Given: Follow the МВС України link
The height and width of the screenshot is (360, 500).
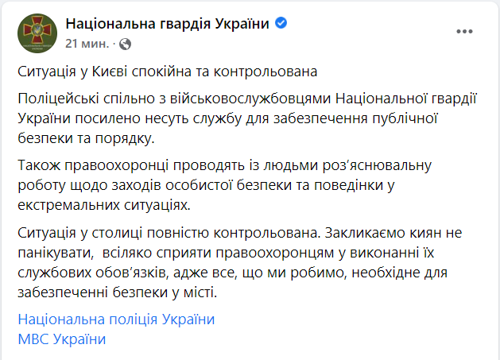Looking at the screenshot, I should (61, 339).
